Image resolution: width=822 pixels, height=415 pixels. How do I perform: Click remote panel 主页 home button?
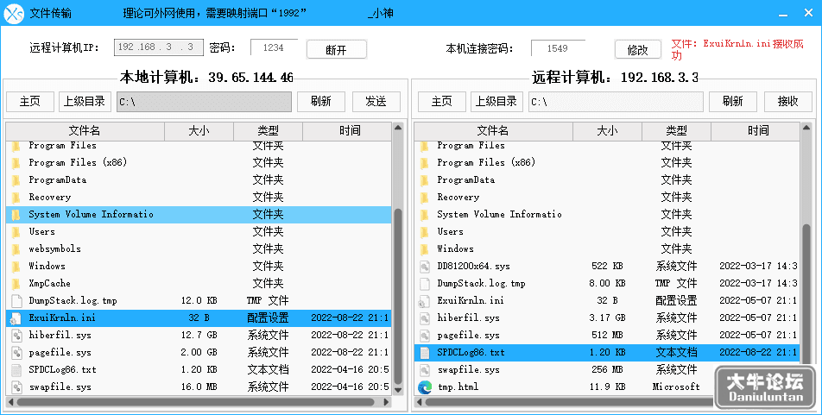441,102
